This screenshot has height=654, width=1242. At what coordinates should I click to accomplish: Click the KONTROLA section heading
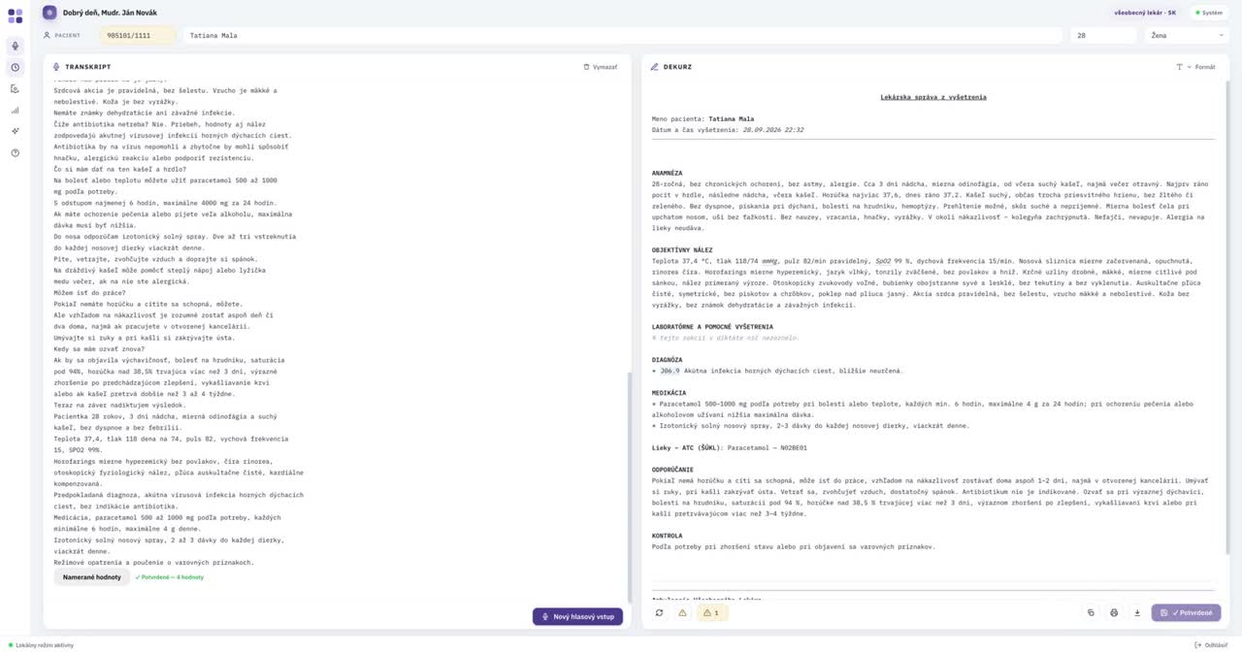pyautogui.click(x=668, y=535)
